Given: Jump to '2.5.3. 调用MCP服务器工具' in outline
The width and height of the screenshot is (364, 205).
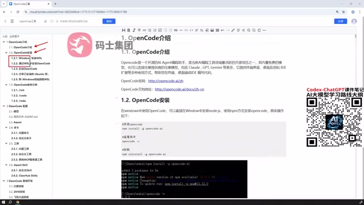Looking at the screenshot, I should [x=27, y=159].
